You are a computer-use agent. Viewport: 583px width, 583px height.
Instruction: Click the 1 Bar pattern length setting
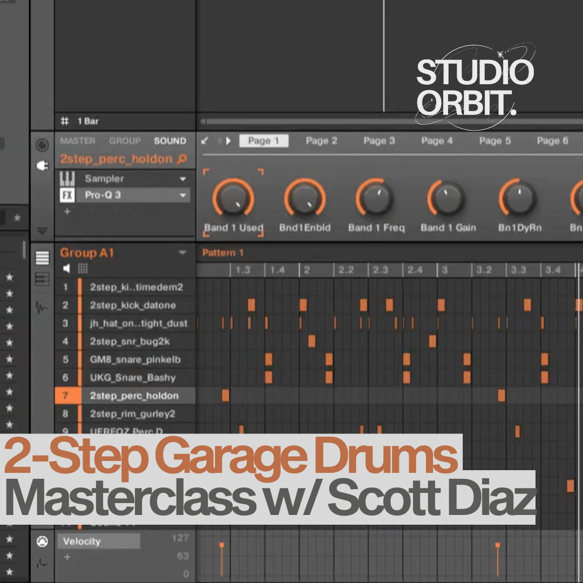89,121
